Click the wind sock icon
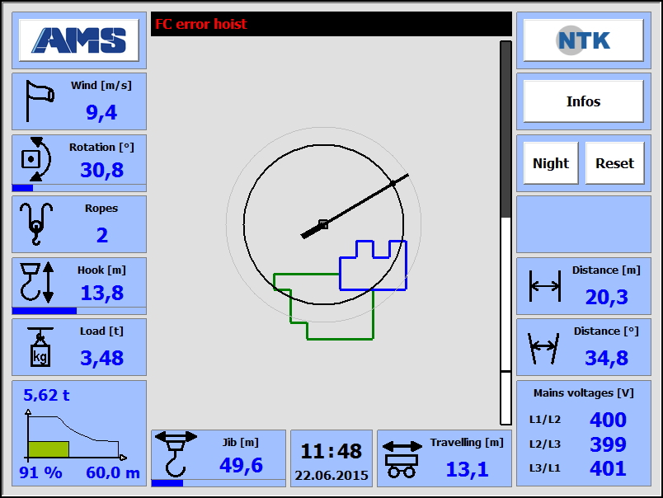This screenshot has width=663, height=498. coord(40,101)
